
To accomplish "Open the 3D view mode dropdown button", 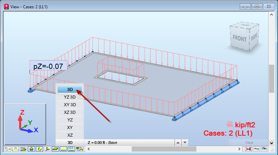I will [70, 143].
